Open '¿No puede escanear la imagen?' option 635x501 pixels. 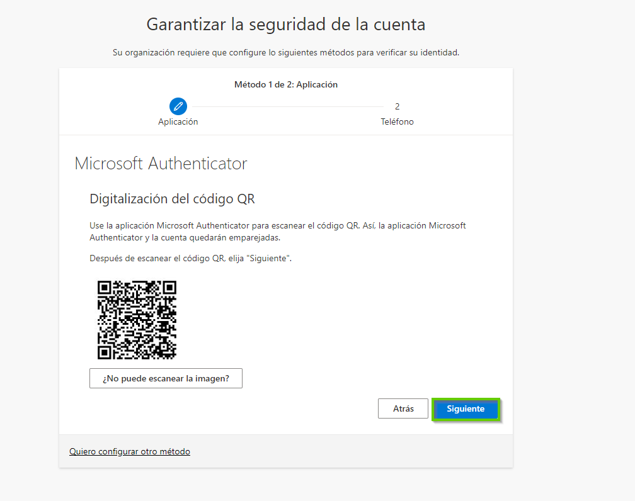166,378
